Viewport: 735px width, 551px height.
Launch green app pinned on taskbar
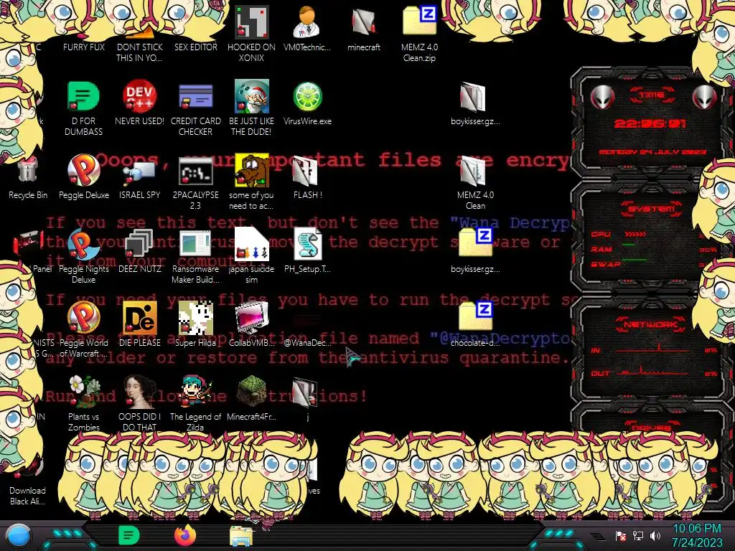coord(128,535)
